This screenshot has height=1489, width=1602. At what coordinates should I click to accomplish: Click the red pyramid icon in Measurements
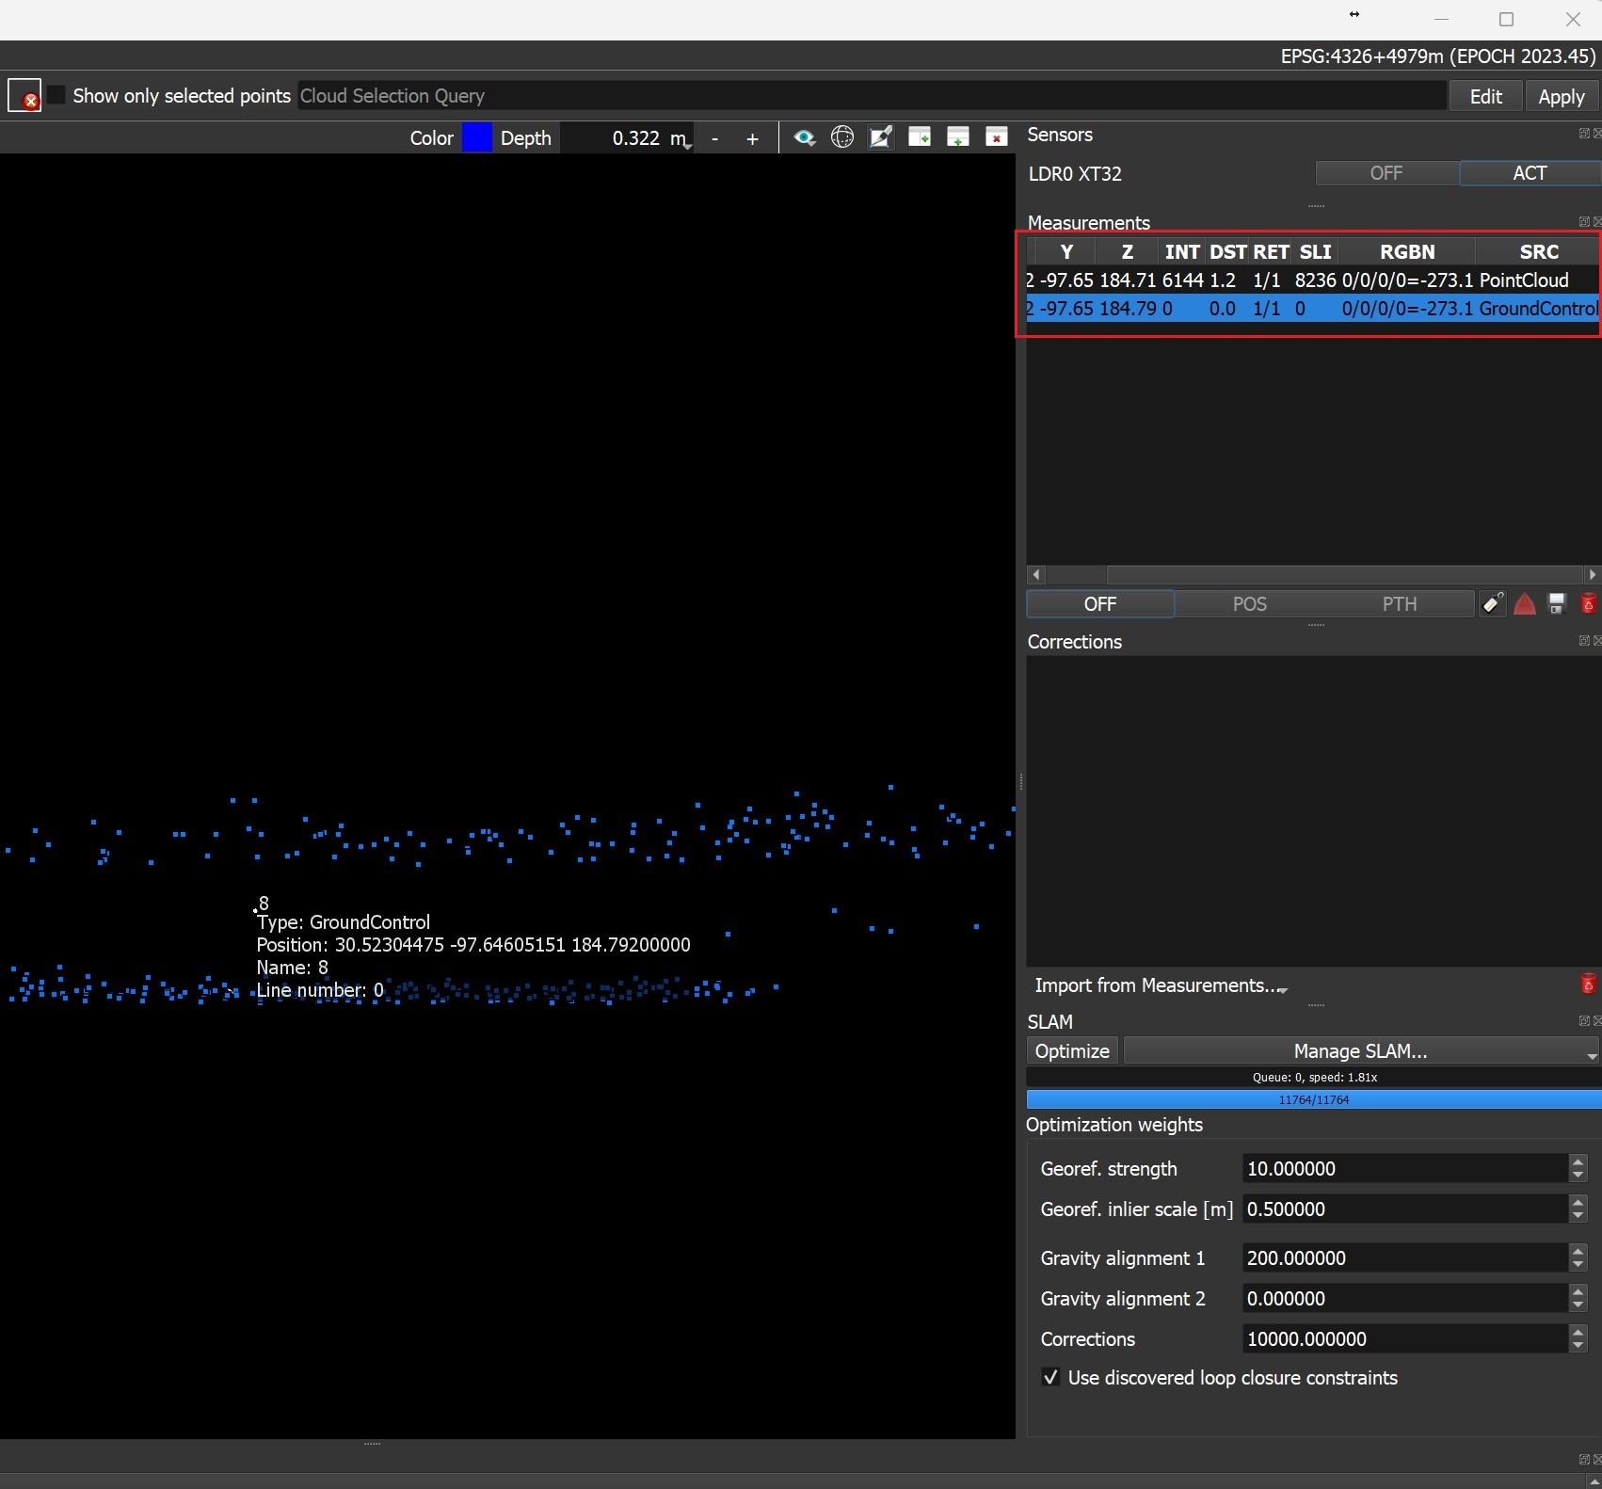pos(1525,604)
